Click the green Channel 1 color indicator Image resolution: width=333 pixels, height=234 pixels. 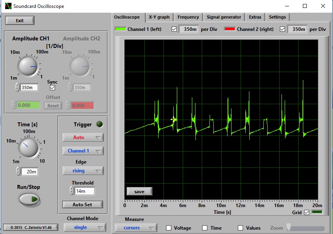[120, 29]
